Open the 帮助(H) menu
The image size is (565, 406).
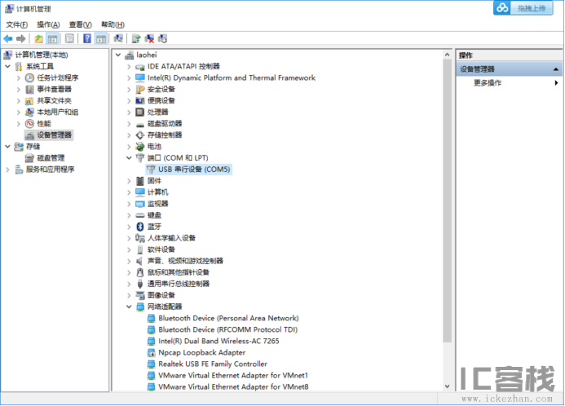pyautogui.click(x=113, y=24)
